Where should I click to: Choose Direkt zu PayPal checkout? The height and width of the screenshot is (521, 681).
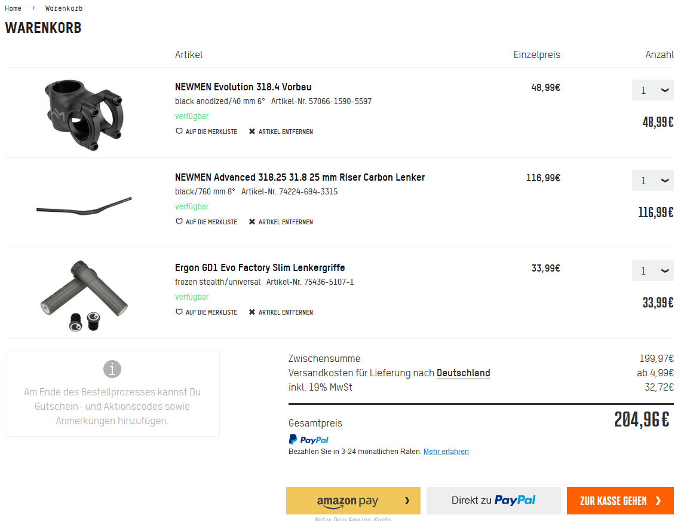point(493,501)
